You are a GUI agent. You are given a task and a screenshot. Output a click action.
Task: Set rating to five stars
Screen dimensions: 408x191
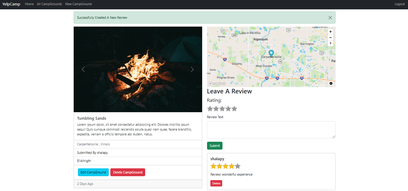(234, 108)
